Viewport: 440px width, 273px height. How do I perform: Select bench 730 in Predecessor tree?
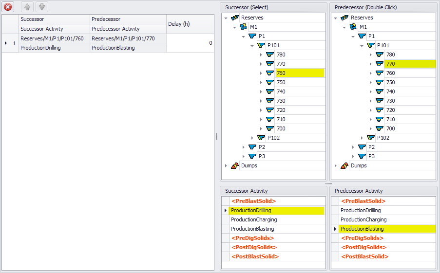click(390, 101)
